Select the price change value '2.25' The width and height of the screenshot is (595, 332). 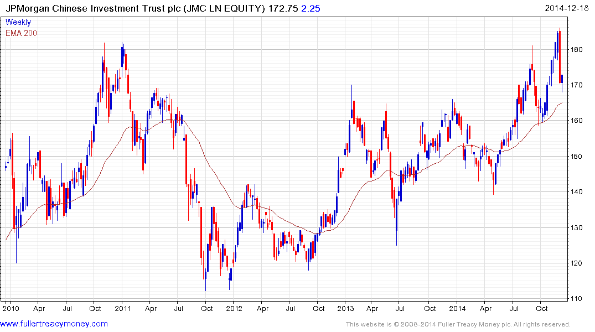pos(311,8)
